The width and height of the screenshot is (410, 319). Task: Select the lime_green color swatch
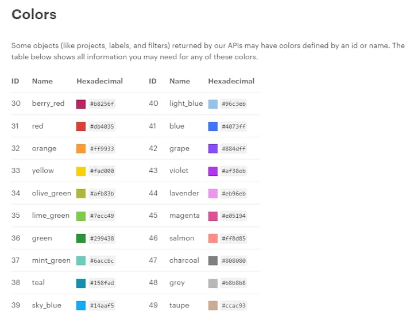click(x=81, y=216)
